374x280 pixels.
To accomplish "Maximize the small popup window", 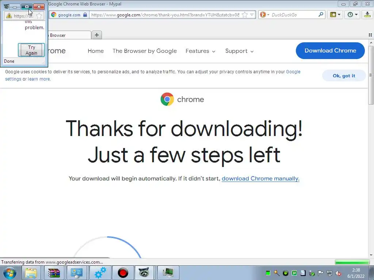I will pos(27,7).
